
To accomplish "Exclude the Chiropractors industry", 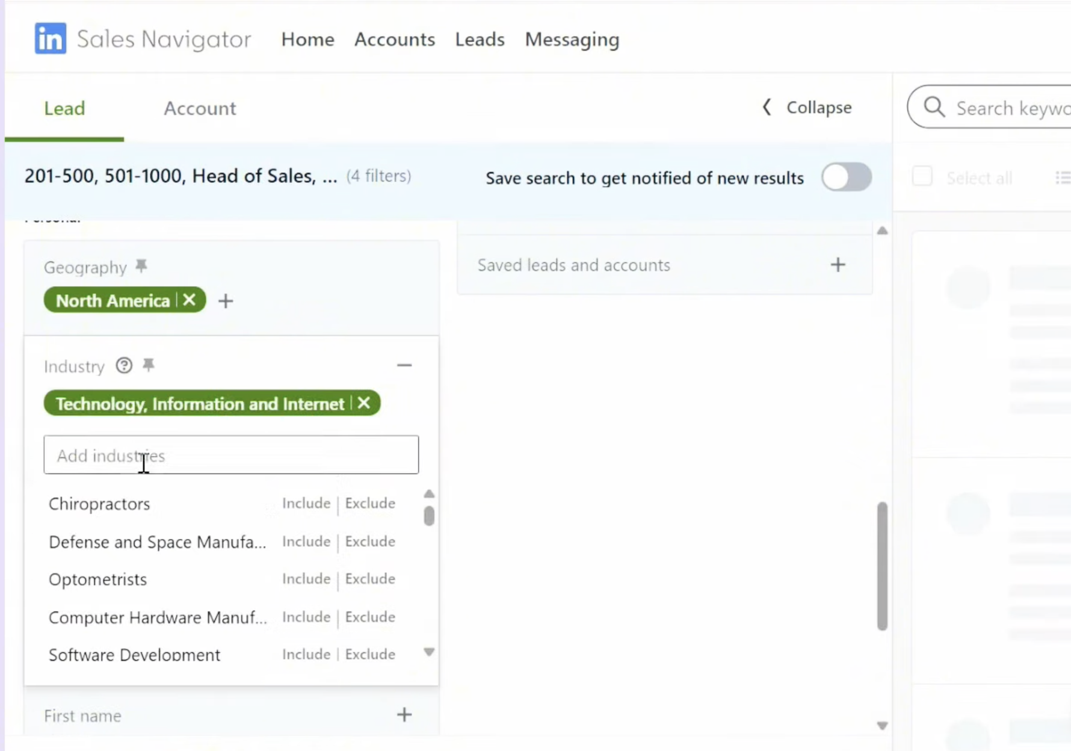I will click(x=370, y=503).
